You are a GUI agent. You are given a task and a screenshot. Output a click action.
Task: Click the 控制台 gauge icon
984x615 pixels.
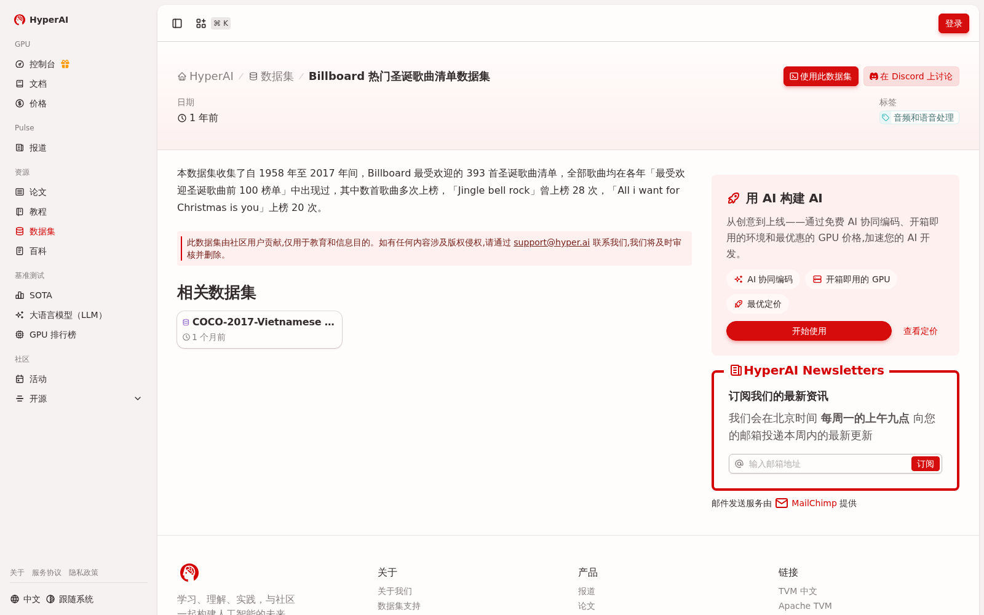tap(20, 64)
